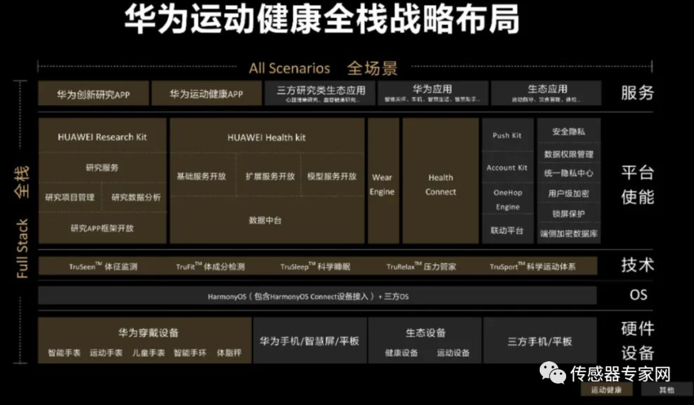694x405 pixels.
Task: Click the "扩展服务开放" cell
Action: click(270, 176)
